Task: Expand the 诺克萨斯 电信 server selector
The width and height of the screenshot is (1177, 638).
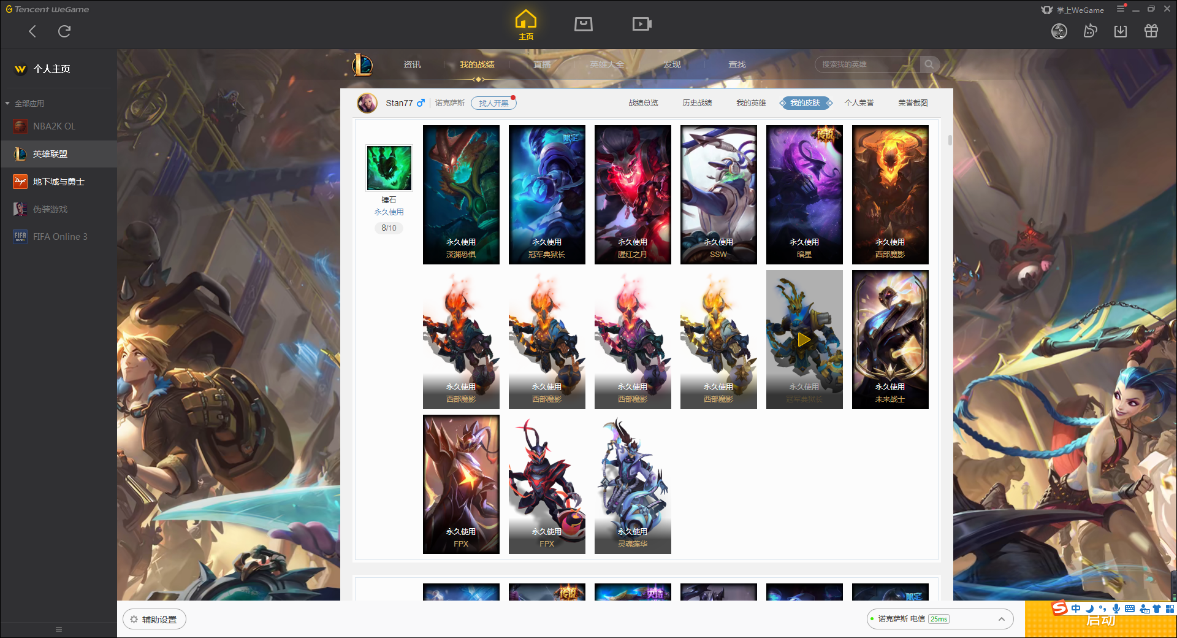Action: pyautogui.click(x=940, y=619)
